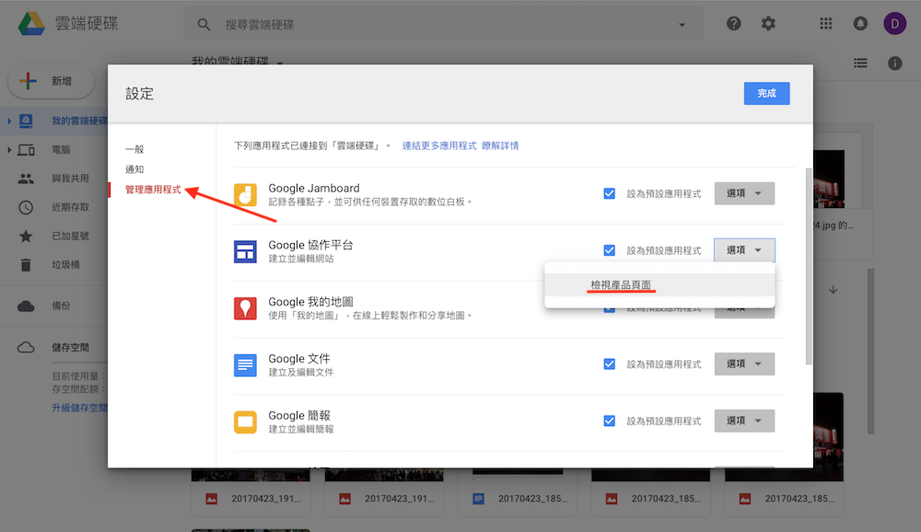The width and height of the screenshot is (921, 532).
Task: Click the blue 完成 button
Action: coord(766,93)
